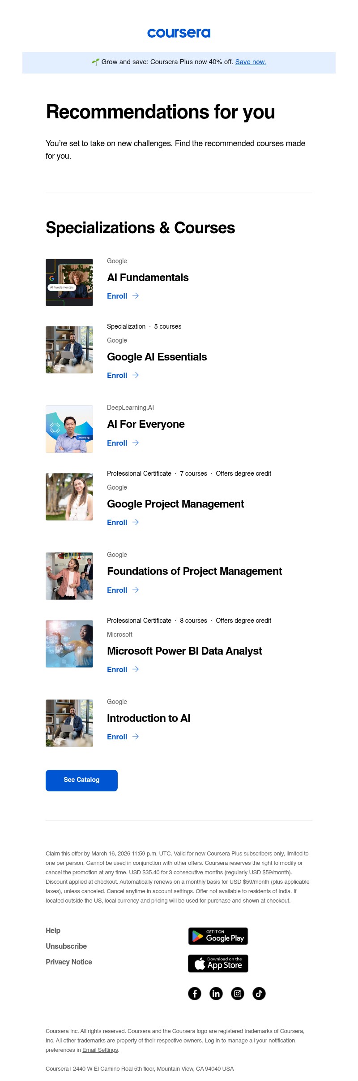Click the Introduction to AI course thumbnail
358x1081 pixels.
(70, 722)
